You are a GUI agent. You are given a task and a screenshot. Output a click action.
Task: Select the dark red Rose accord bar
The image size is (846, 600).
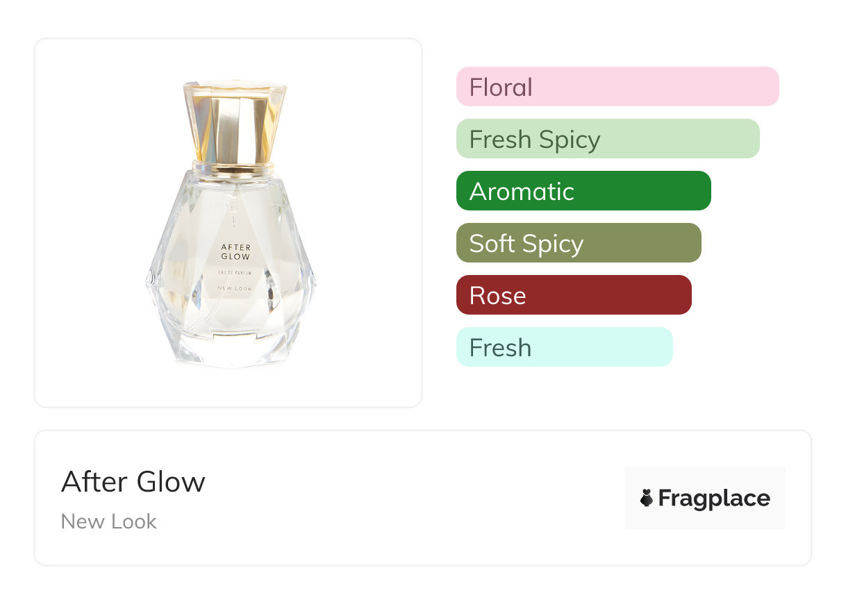click(573, 295)
